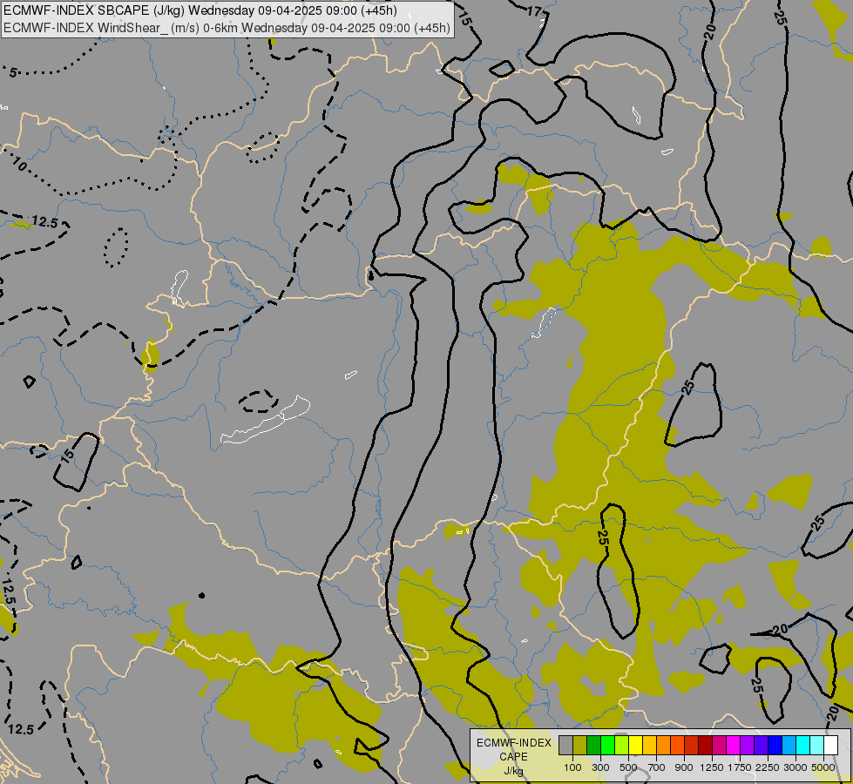This screenshot has width=853, height=784.
Task: Select the olive swatch in CAPE legend
Action: coord(580,746)
